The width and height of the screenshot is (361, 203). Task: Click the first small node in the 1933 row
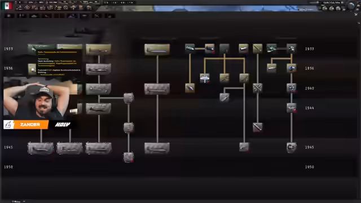pyautogui.click(x=190, y=48)
